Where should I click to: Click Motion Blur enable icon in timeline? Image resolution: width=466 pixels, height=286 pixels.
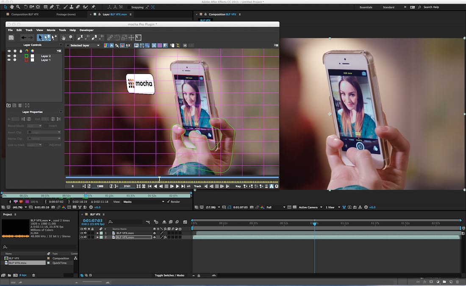(177, 222)
